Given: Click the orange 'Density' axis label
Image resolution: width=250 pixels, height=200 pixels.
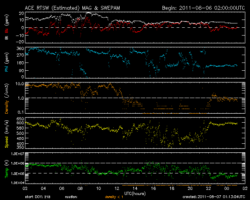Looking at the screenshot, I should (x=7, y=107).
